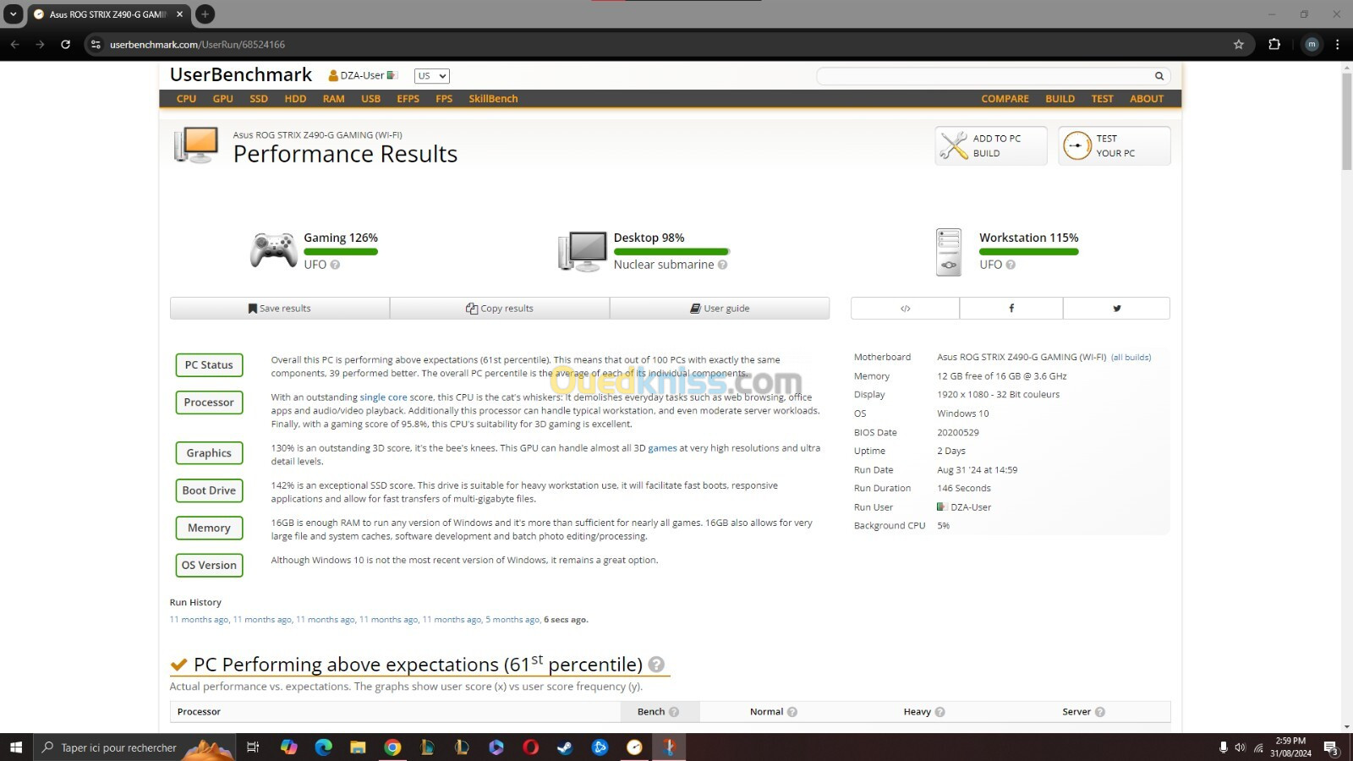This screenshot has width=1353, height=761.
Task: Click help icon next to Normal column
Action: (792, 712)
